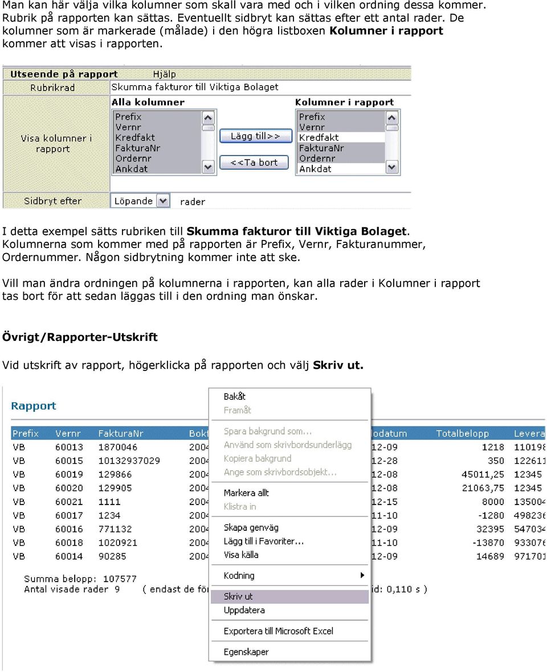Click Vernr cell 60013
This screenshot has height=672, width=547.
69,447
